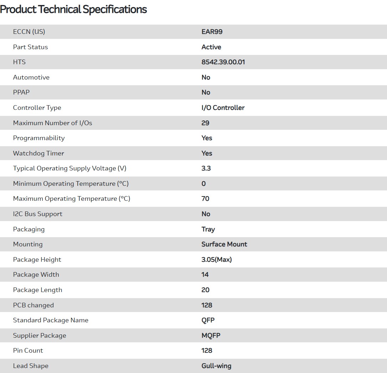
Task: Click the Surface Mount value
Action: tap(224, 244)
